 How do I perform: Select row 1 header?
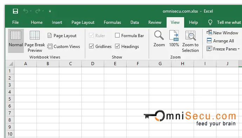click(10, 71)
